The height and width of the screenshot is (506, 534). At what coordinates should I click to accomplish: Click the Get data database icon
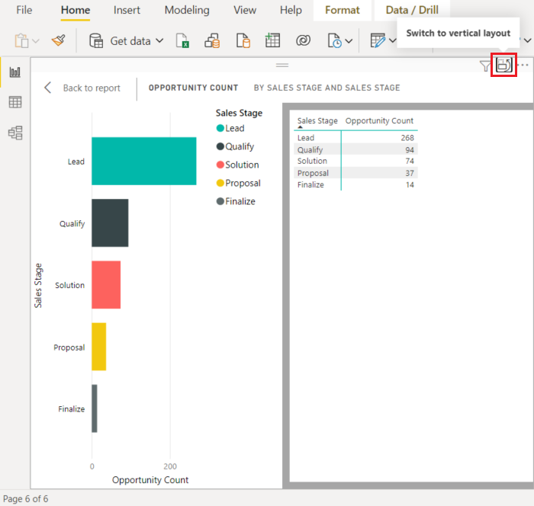click(x=96, y=41)
